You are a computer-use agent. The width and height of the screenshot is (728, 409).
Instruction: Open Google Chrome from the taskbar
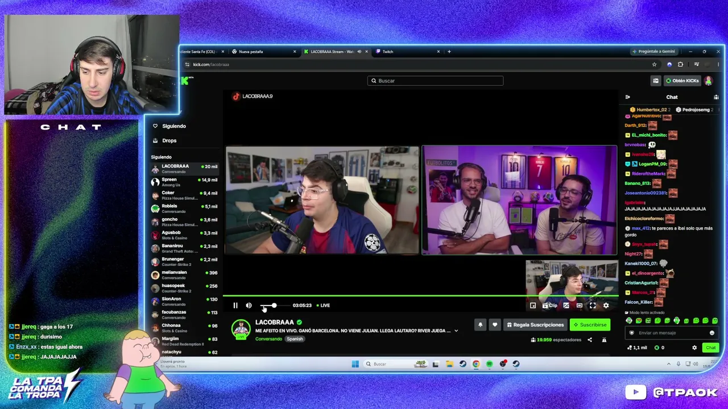click(x=476, y=364)
